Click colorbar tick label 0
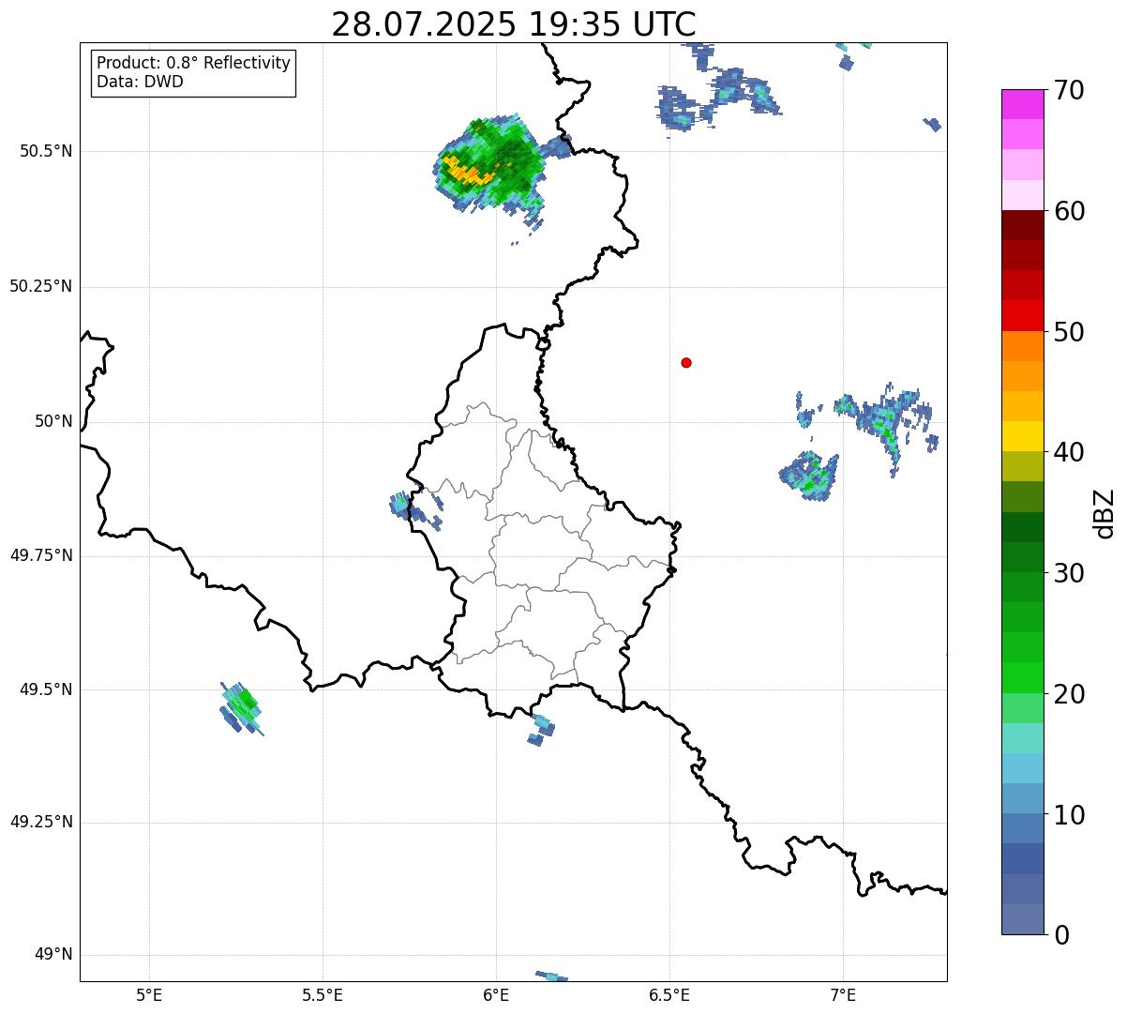 click(1061, 935)
